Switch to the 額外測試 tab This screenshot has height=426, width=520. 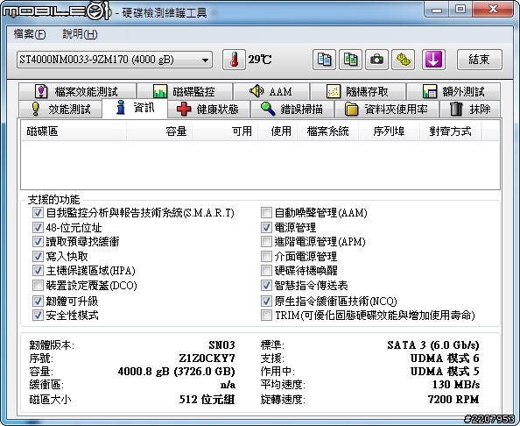[453, 91]
